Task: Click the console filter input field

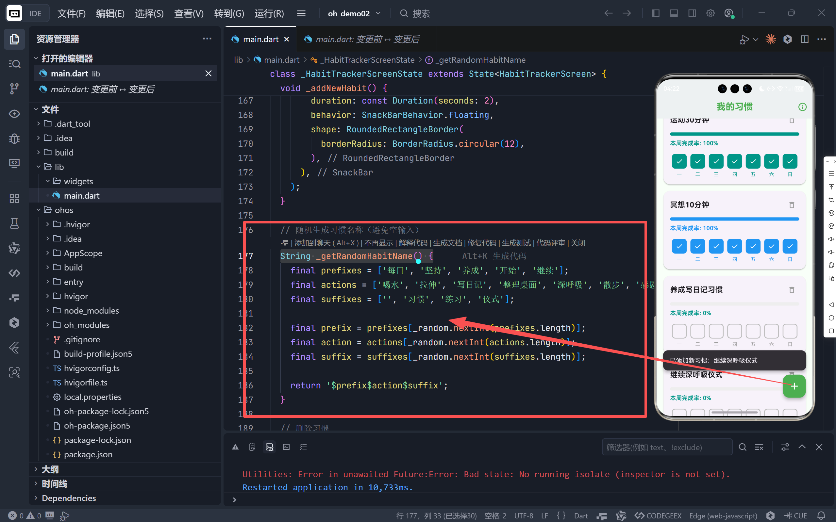Action: click(666, 447)
